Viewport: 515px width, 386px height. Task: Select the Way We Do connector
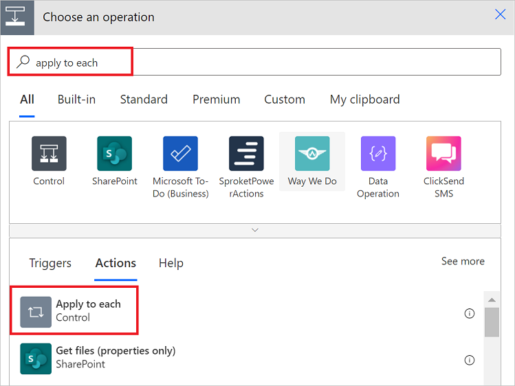312,153
